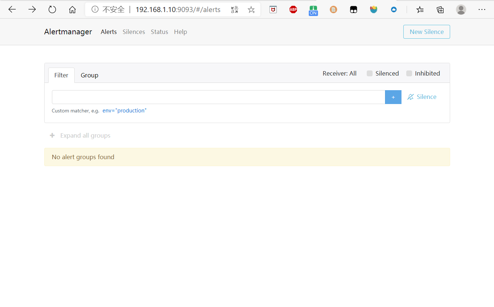Open the green ON extension icon
This screenshot has height=307, width=494.
(313, 11)
